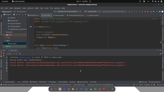Open the File menu
164x92 pixels.
(2, 8)
